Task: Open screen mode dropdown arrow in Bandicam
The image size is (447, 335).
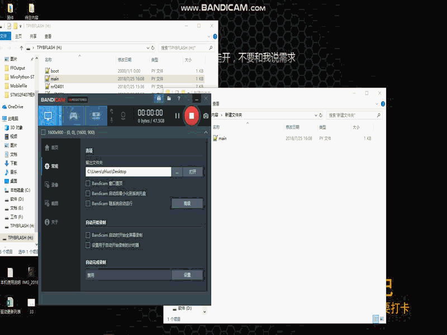Action: tap(60, 116)
